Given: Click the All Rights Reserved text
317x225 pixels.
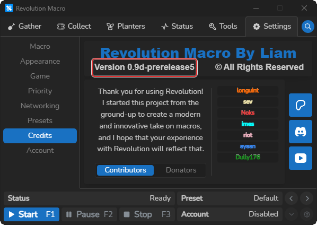Looking at the screenshot, I should pos(259,67).
